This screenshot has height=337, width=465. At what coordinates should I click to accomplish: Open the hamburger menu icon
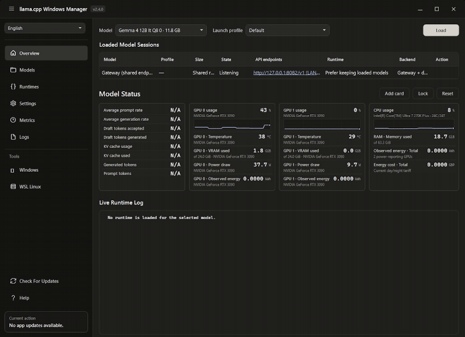click(12, 9)
